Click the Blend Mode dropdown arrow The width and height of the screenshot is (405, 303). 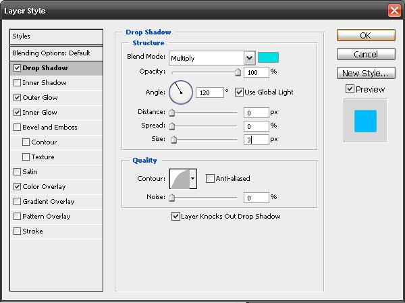(x=249, y=58)
